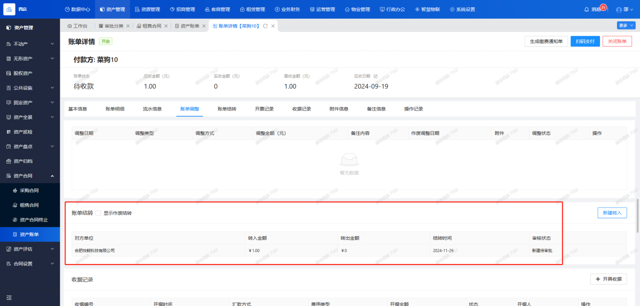Open the 数据中心 top menu

(77, 9)
